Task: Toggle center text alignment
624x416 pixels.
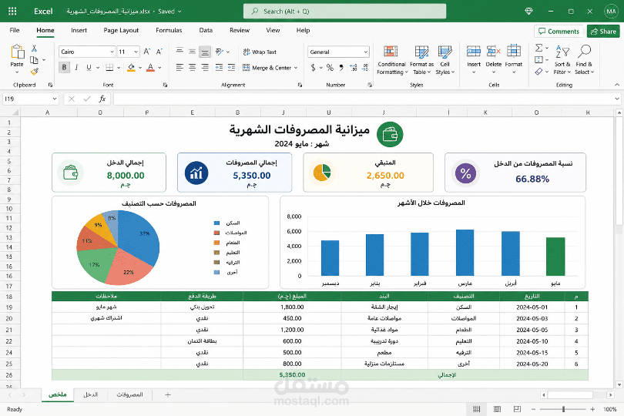Action: [193, 68]
